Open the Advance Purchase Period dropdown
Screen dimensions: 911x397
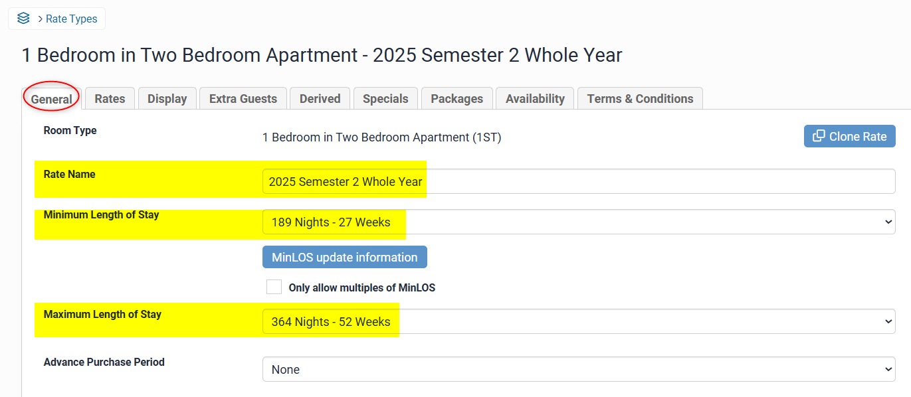(x=578, y=370)
